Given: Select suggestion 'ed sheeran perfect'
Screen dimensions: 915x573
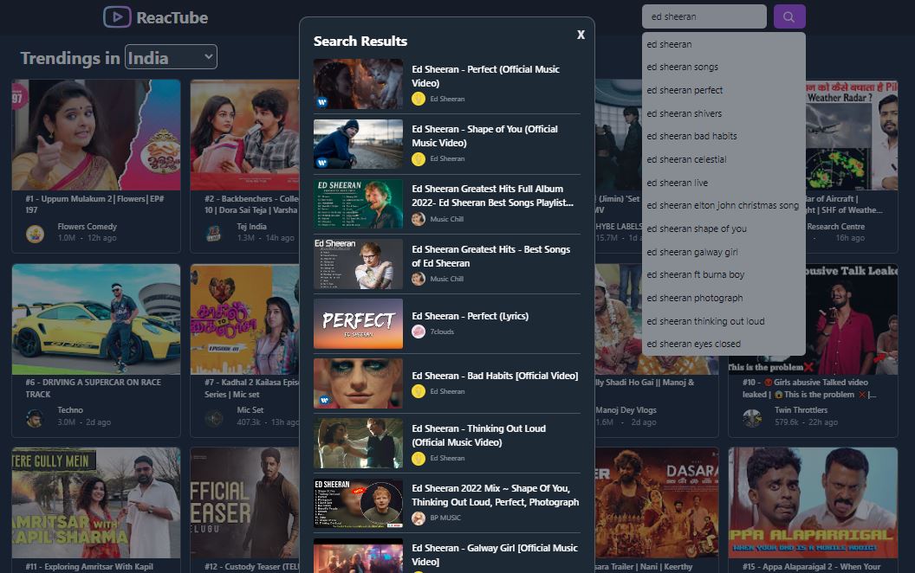Looking at the screenshot, I should click(x=724, y=90).
